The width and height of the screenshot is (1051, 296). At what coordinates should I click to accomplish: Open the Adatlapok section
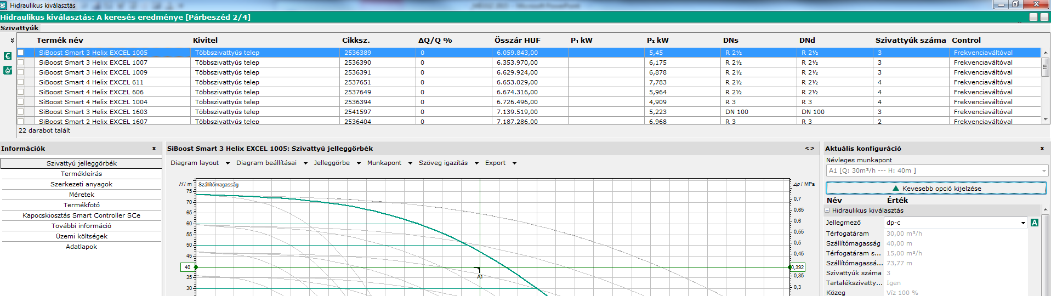click(81, 247)
